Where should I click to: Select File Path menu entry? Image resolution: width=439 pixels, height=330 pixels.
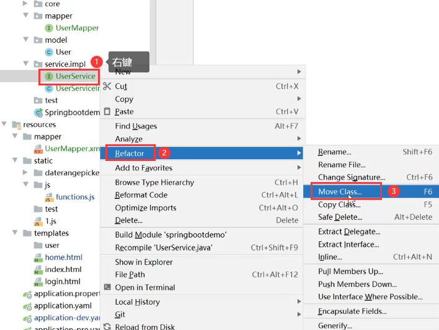(202, 275)
